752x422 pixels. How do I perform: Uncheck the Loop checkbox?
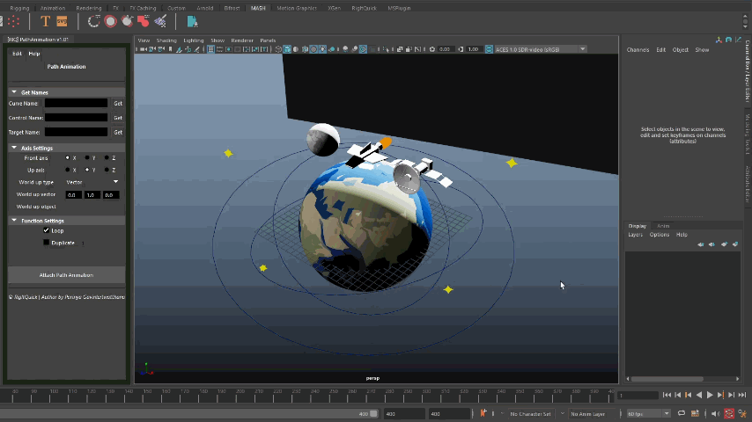tap(46, 230)
